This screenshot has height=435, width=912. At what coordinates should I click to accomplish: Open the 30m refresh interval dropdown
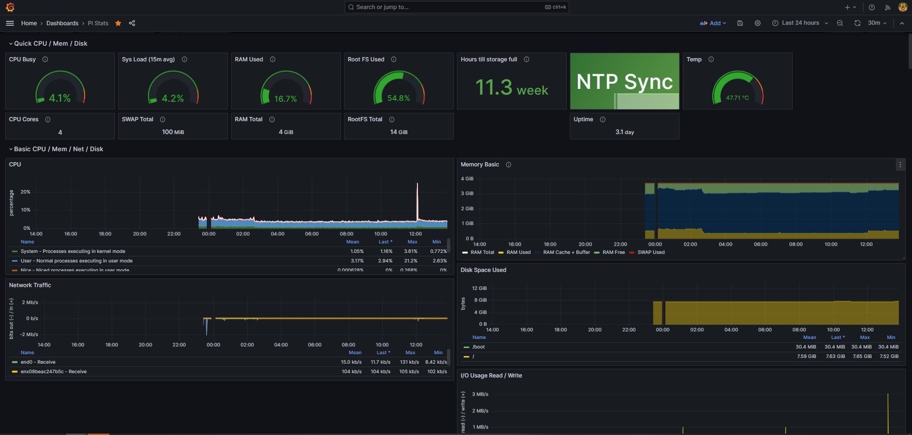pos(877,23)
